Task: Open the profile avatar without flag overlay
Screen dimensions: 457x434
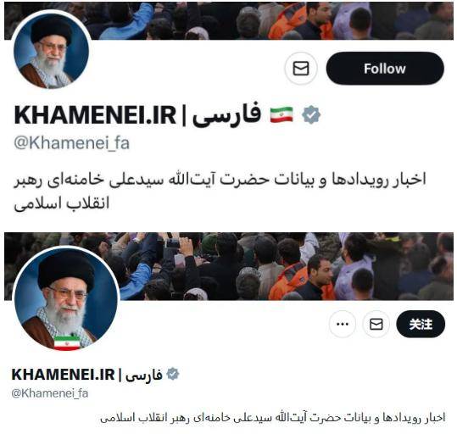Action: pos(51,50)
